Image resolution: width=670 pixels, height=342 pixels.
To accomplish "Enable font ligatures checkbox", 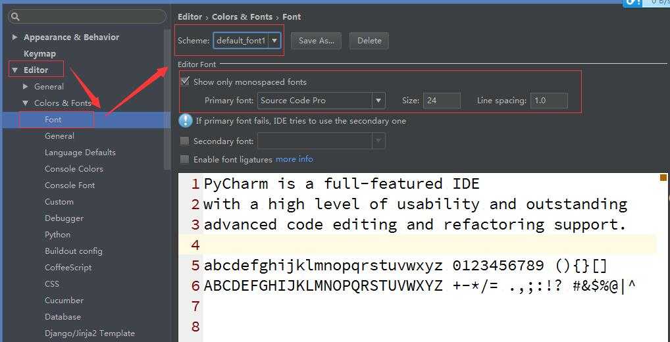I will (184, 159).
